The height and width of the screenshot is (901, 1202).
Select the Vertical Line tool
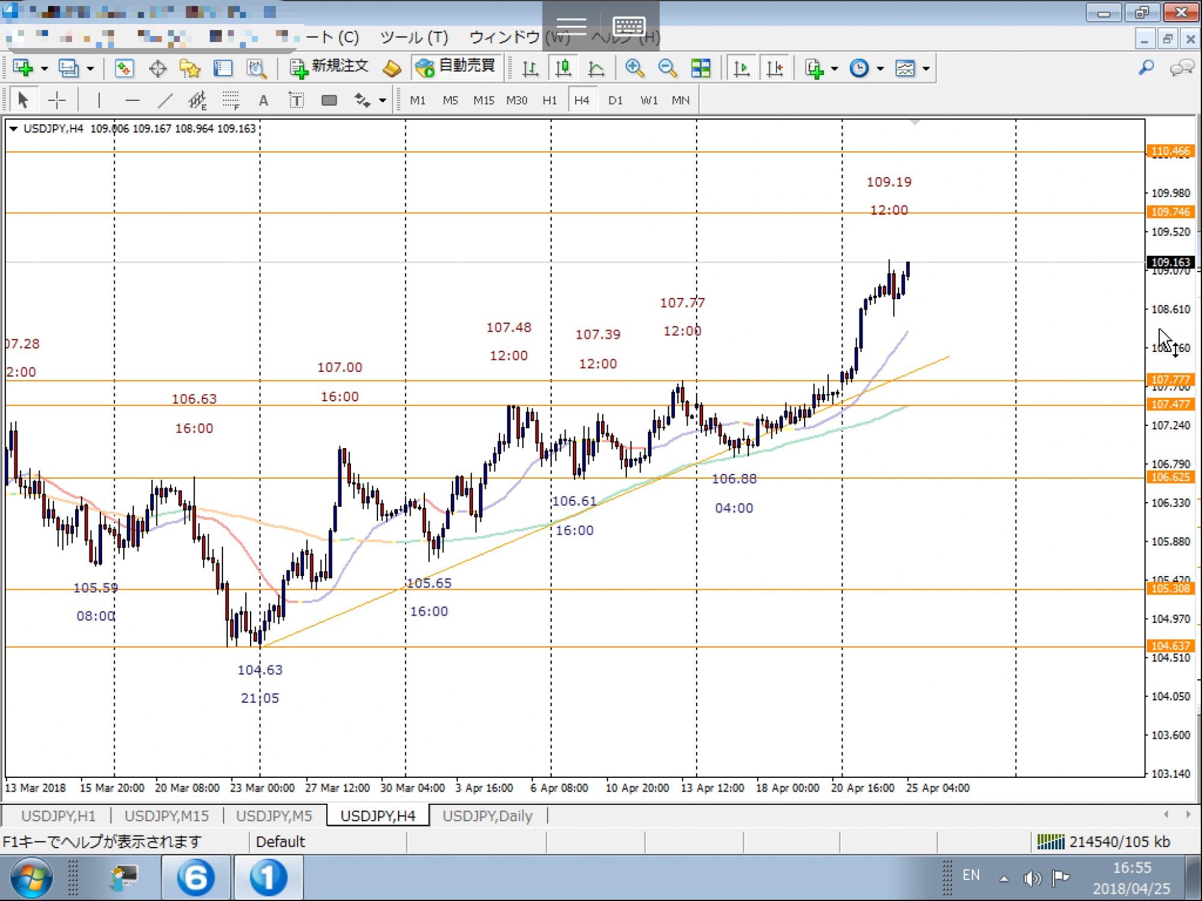(x=99, y=100)
